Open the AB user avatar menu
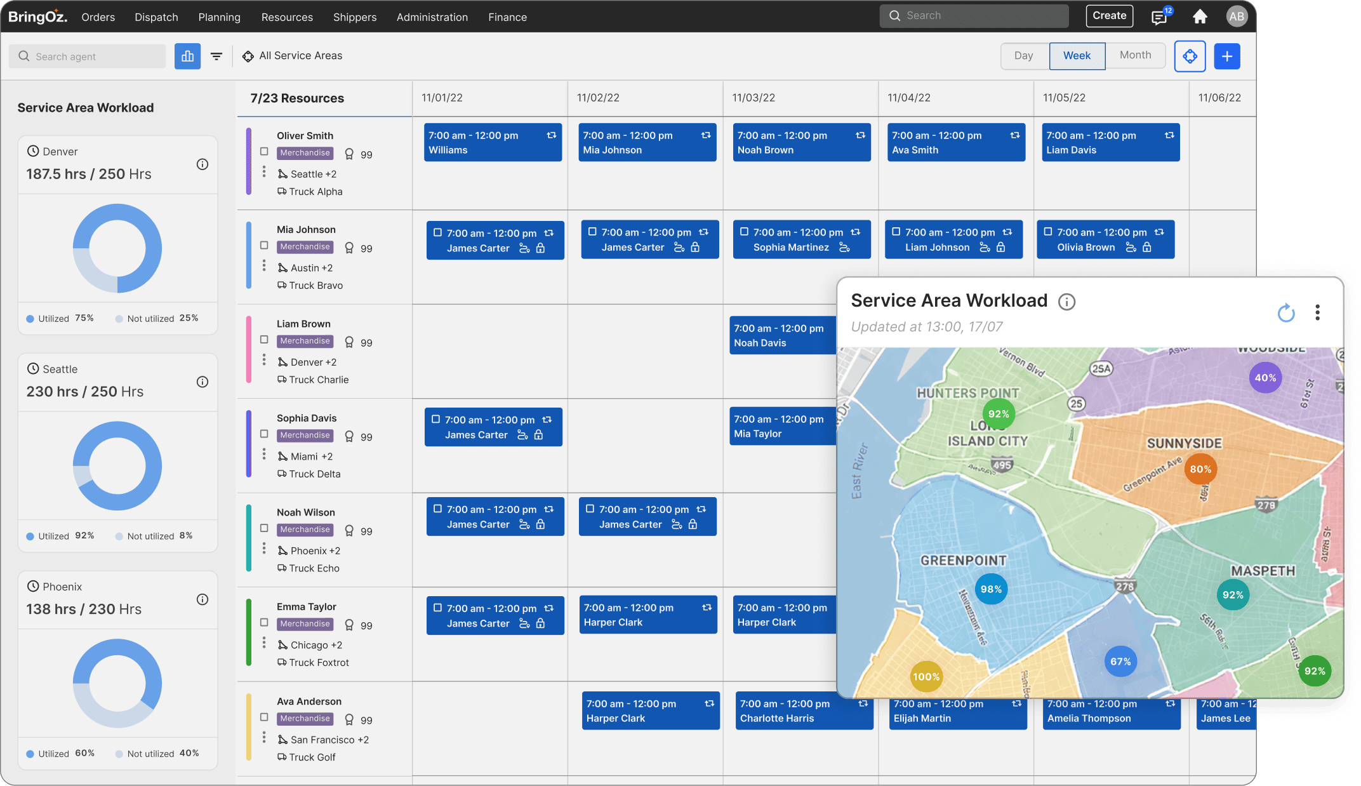This screenshot has width=1361, height=786. pyautogui.click(x=1236, y=17)
